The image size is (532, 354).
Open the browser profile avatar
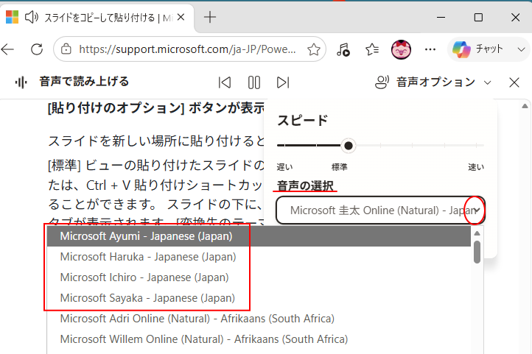pyautogui.click(x=401, y=49)
